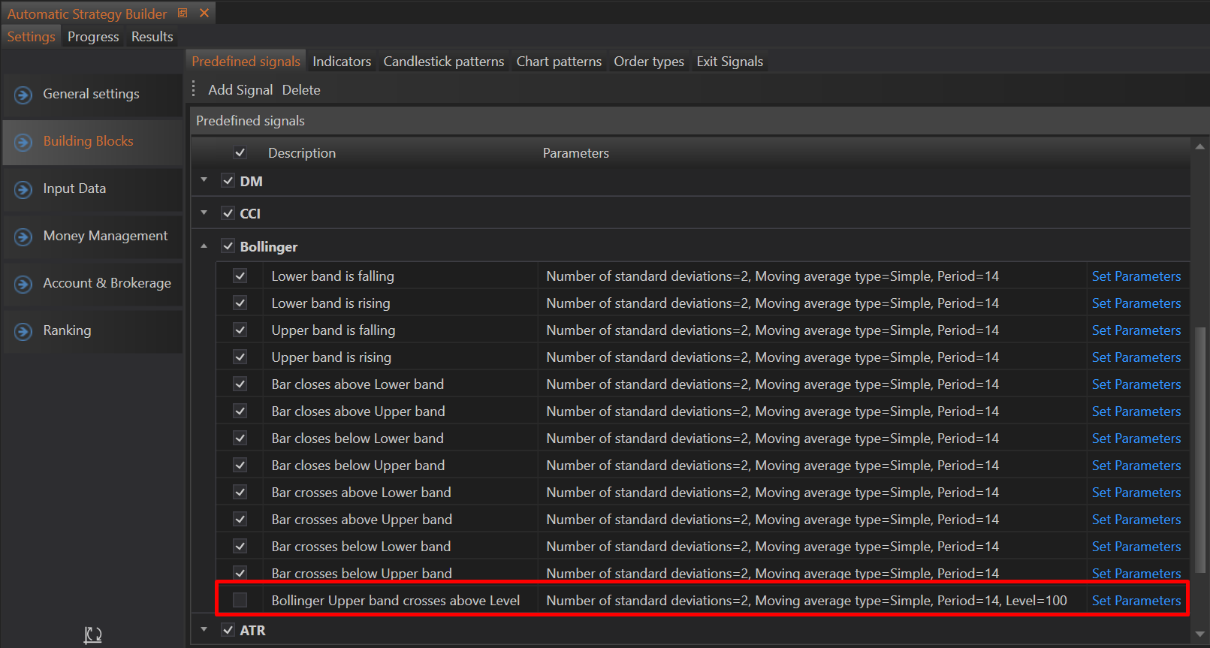The height and width of the screenshot is (648, 1210).
Task: Click the General settings arrow icon
Action: pos(23,95)
